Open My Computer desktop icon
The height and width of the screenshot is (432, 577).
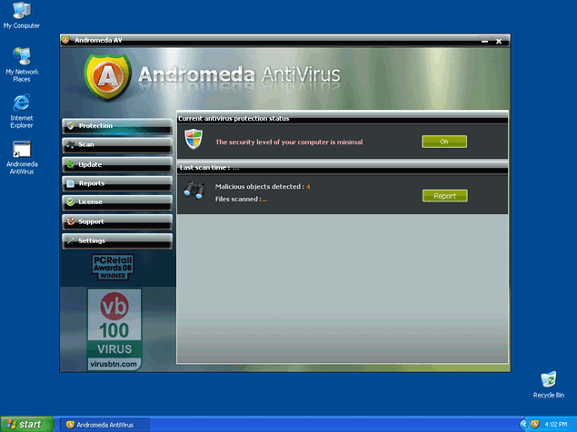click(21, 12)
